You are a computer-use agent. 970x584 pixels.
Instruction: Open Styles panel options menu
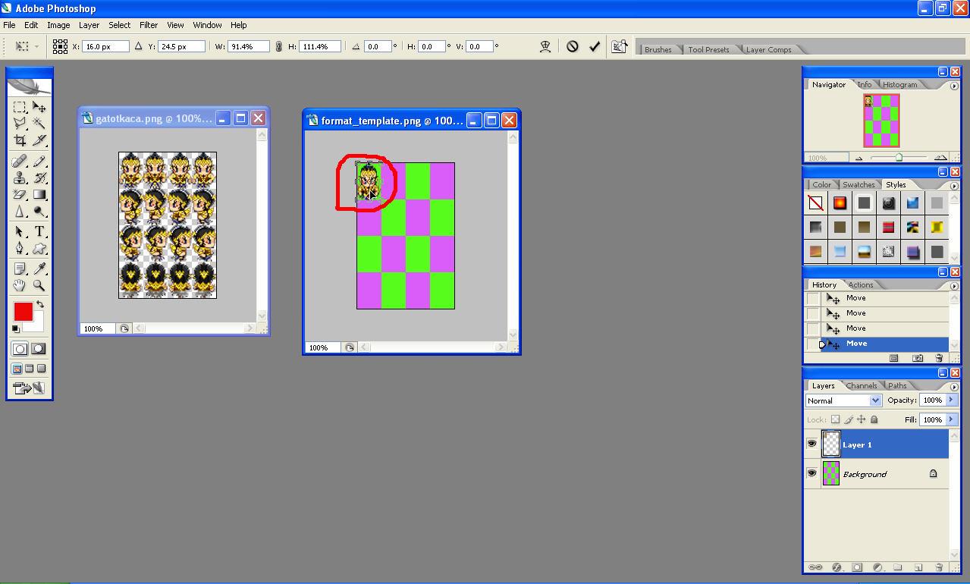tap(954, 186)
